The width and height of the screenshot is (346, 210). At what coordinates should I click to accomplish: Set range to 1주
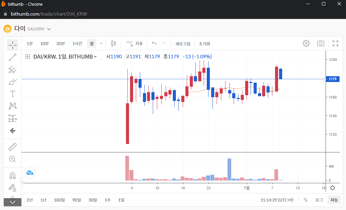click(107, 200)
